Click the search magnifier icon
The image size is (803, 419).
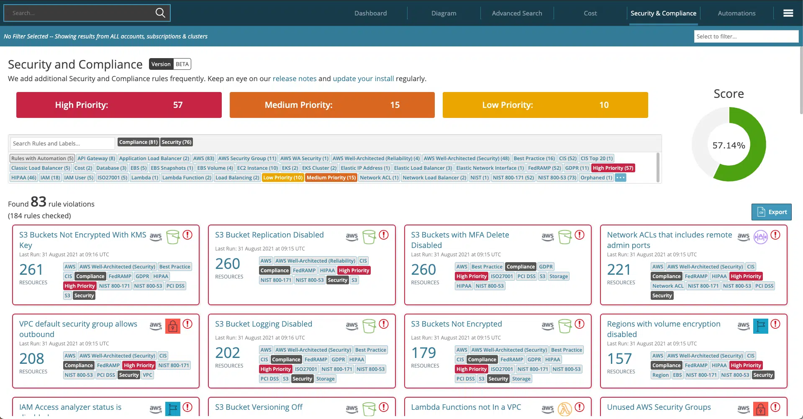point(160,13)
